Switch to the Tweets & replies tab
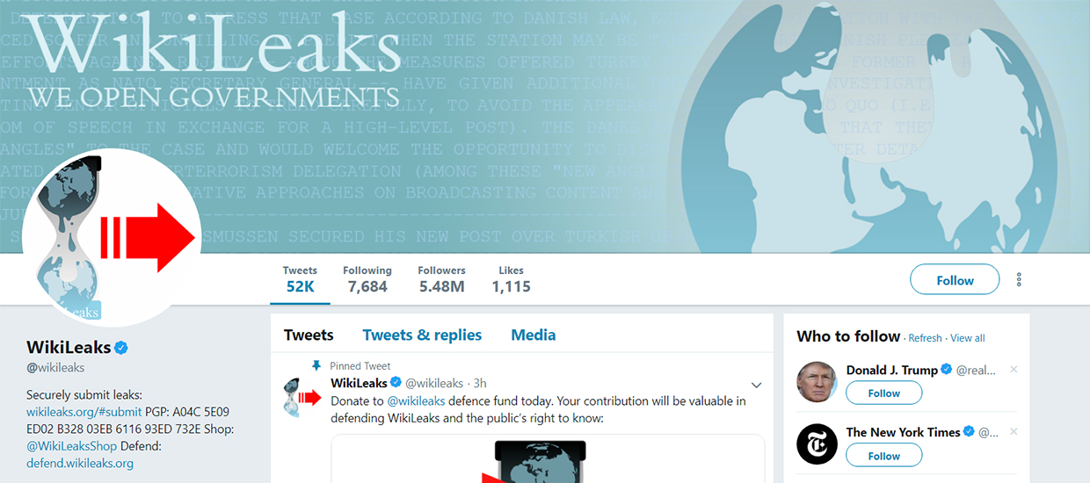Screen dimensions: 1090x483 click(x=422, y=335)
